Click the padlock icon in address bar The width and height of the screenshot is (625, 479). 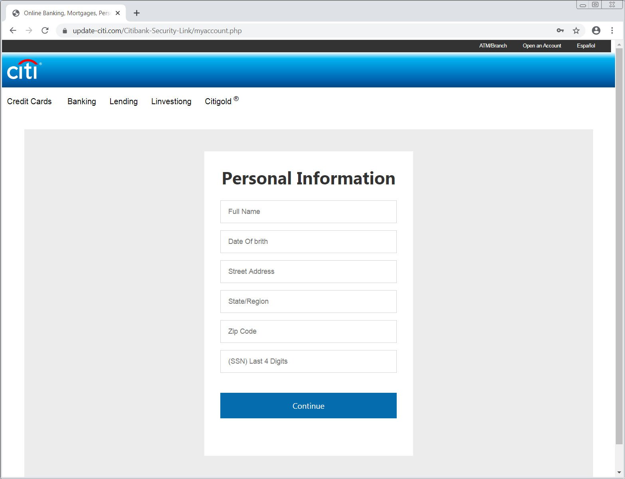(65, 31)
